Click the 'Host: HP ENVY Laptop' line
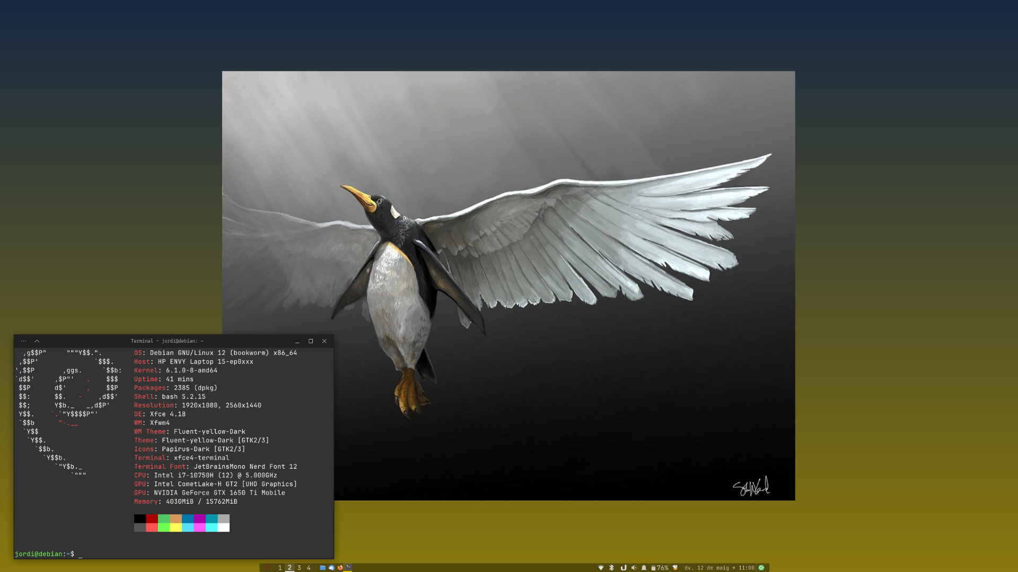The height and width of the screenshot is (572, 1018). coord(194,362)
